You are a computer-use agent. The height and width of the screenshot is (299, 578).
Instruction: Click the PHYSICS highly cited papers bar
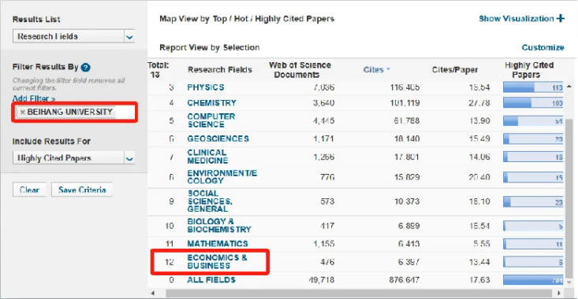(x=533, y=87)
